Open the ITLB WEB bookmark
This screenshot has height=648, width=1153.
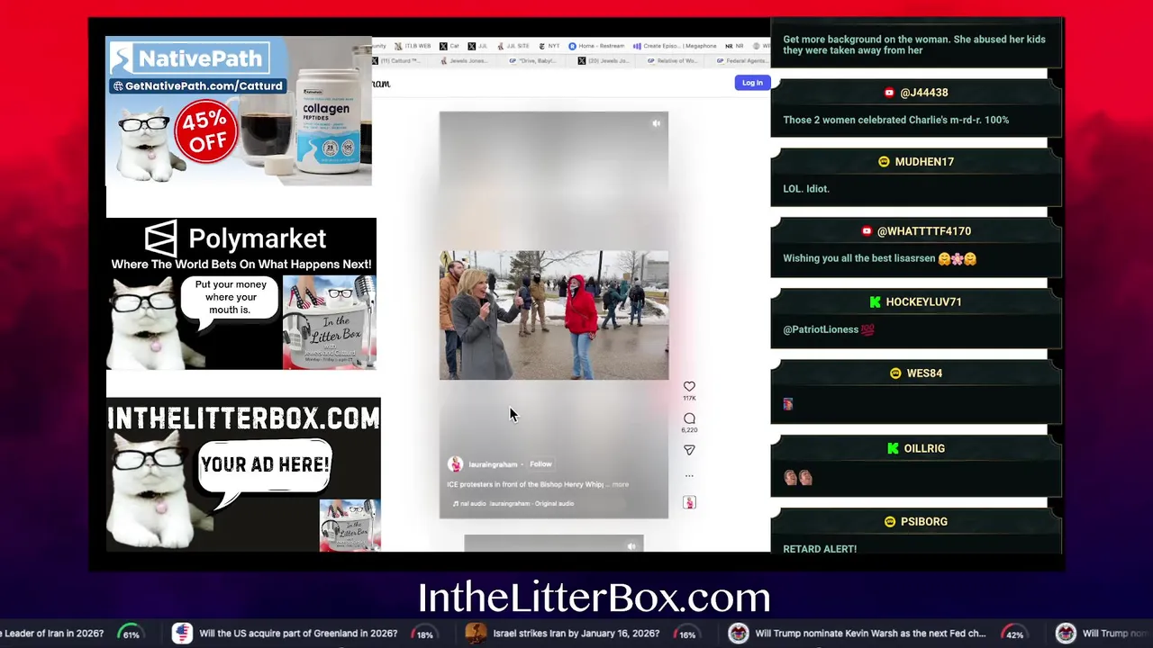pos(413,46)
